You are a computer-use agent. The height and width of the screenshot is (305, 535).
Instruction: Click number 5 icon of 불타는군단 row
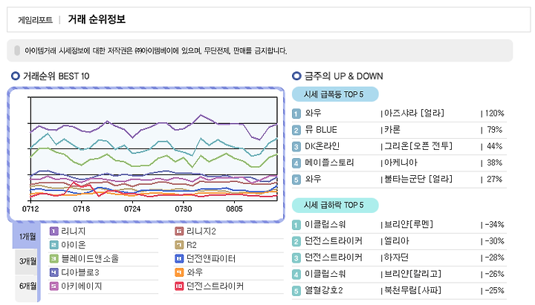(296, 180)
